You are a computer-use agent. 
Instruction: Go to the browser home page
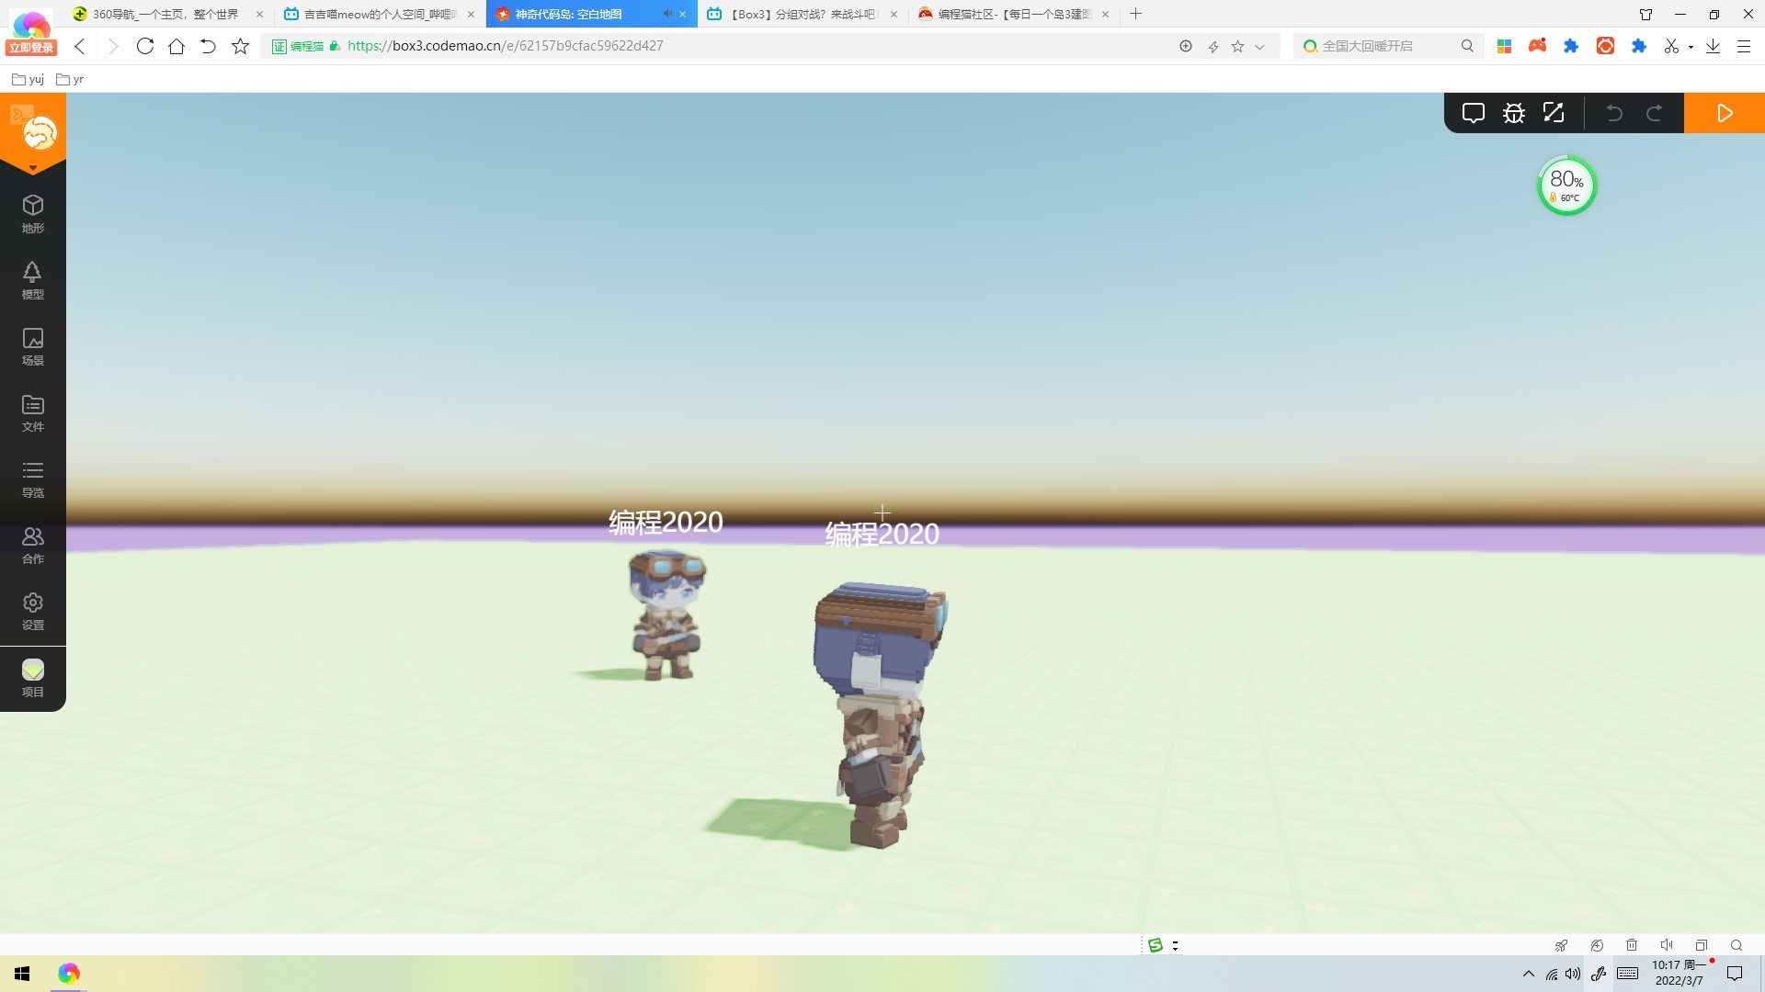coord(176,46)
